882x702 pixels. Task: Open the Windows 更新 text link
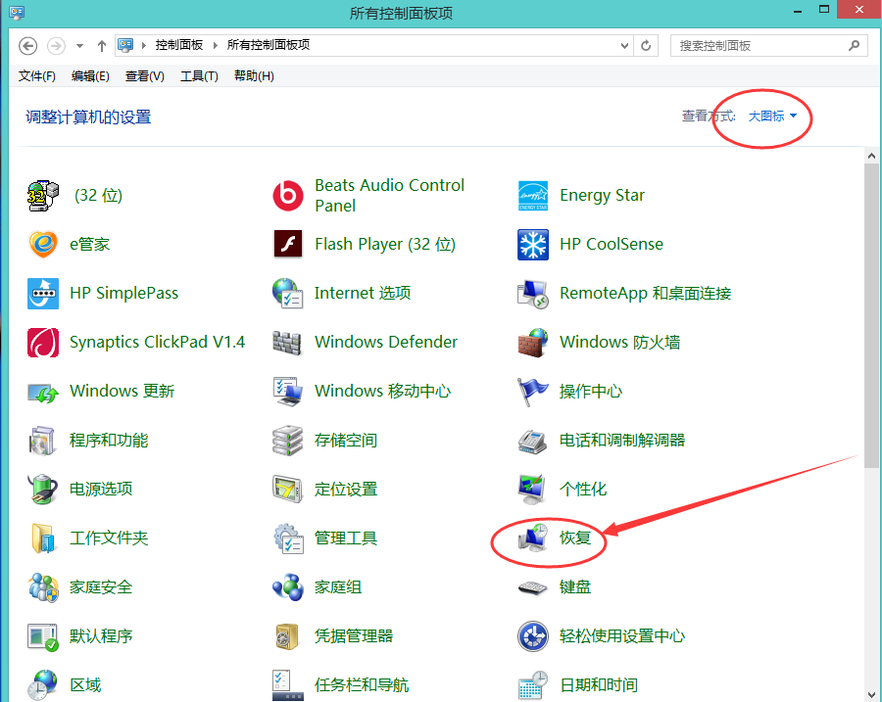pyautogui.click(x=122, y=391)
